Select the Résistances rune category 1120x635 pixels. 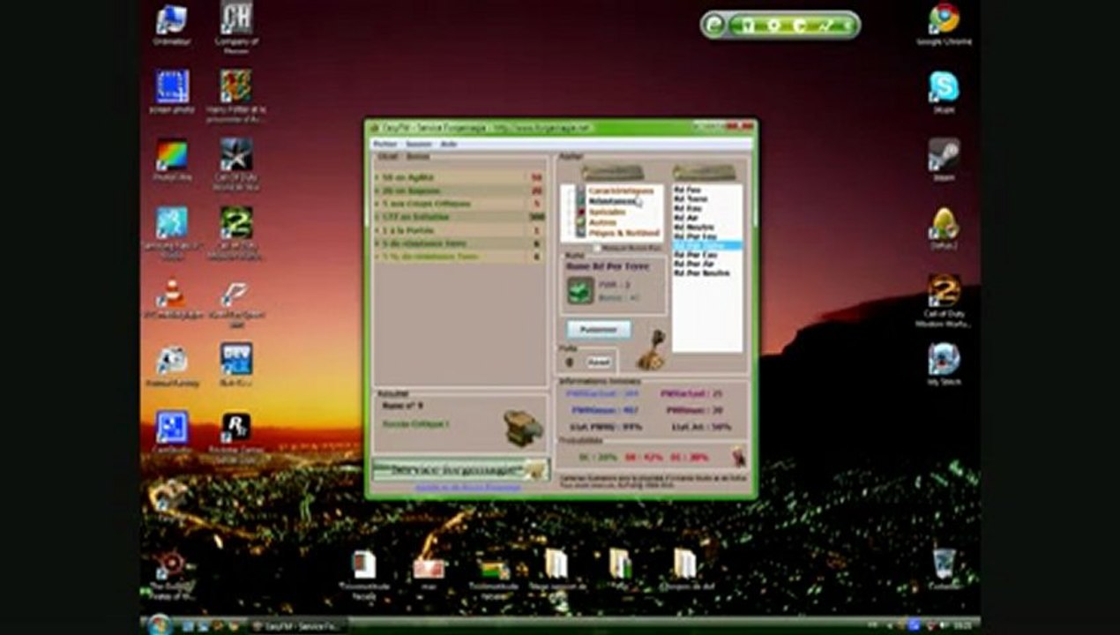click(x=613, y=201)
